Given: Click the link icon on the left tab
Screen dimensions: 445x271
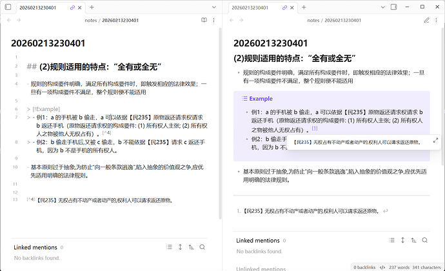Looking at the screenshot, I should click(72, 7).
